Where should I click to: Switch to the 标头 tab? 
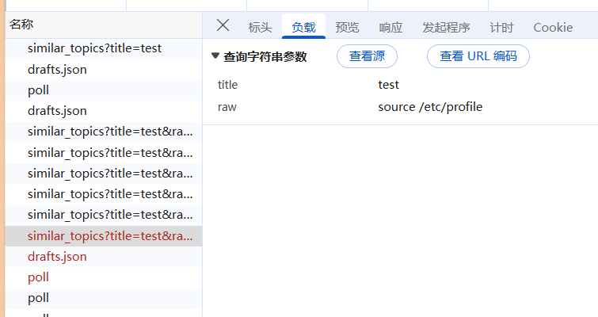260,28
